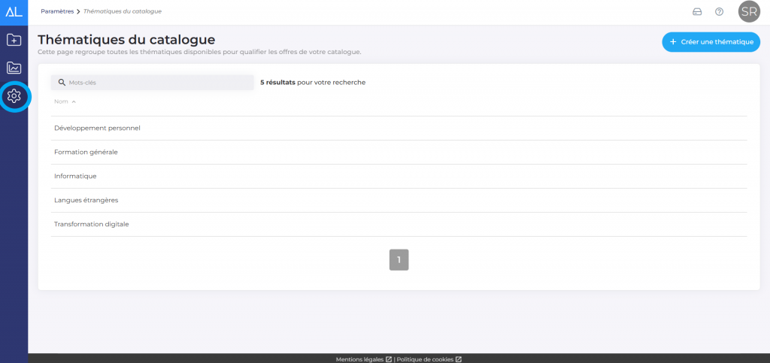Open the SR user avatar menu
Image resolution: width=770 pixels, height=363 pixels.
(748, 11)
